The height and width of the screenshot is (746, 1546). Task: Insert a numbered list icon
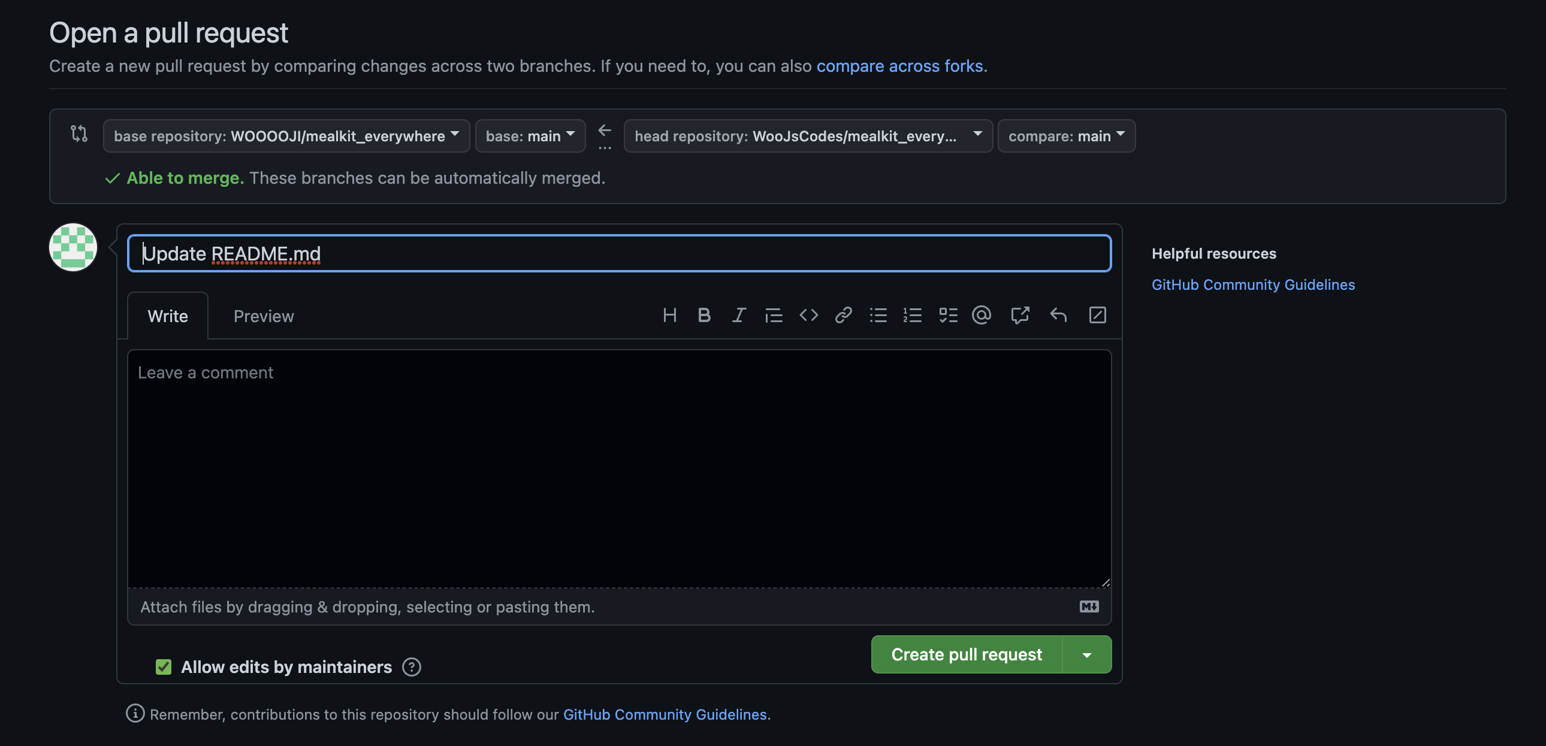point(912,315)
